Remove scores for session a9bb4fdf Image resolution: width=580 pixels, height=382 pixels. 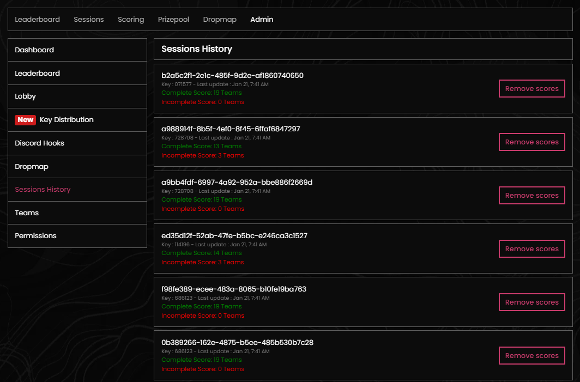[x=531, y=196]
